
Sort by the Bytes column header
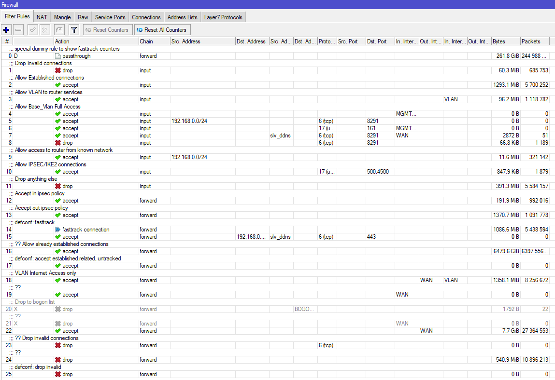pyautogui.click(x=506, y=41)
